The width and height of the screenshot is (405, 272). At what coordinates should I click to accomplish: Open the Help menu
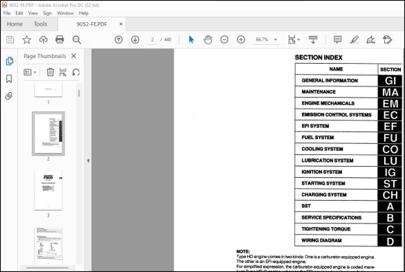coord(84,13)
